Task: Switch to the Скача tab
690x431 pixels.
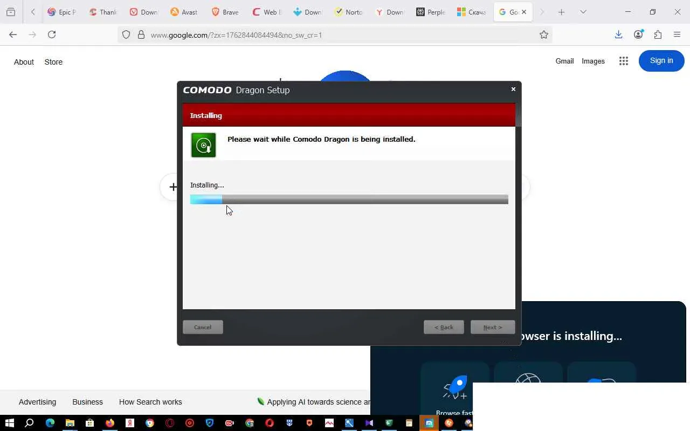Action: coord(471,12)
